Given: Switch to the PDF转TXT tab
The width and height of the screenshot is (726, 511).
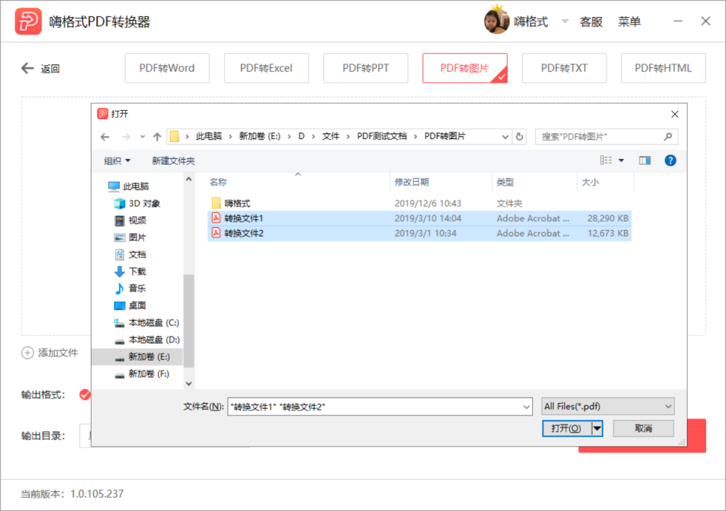Looking at the screenshot, I should (x=564, y=68).
